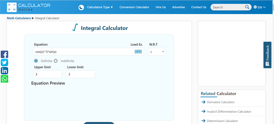Click the Integral Calculator page title
Screen dimensions: 274x124
pyautogui.click(x=104, y=28)
